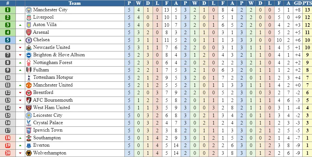The height and width of the screenshot is (157, 312).
Task: Click the Arsenal cannon crest
Action: click(x=29, y=32)
